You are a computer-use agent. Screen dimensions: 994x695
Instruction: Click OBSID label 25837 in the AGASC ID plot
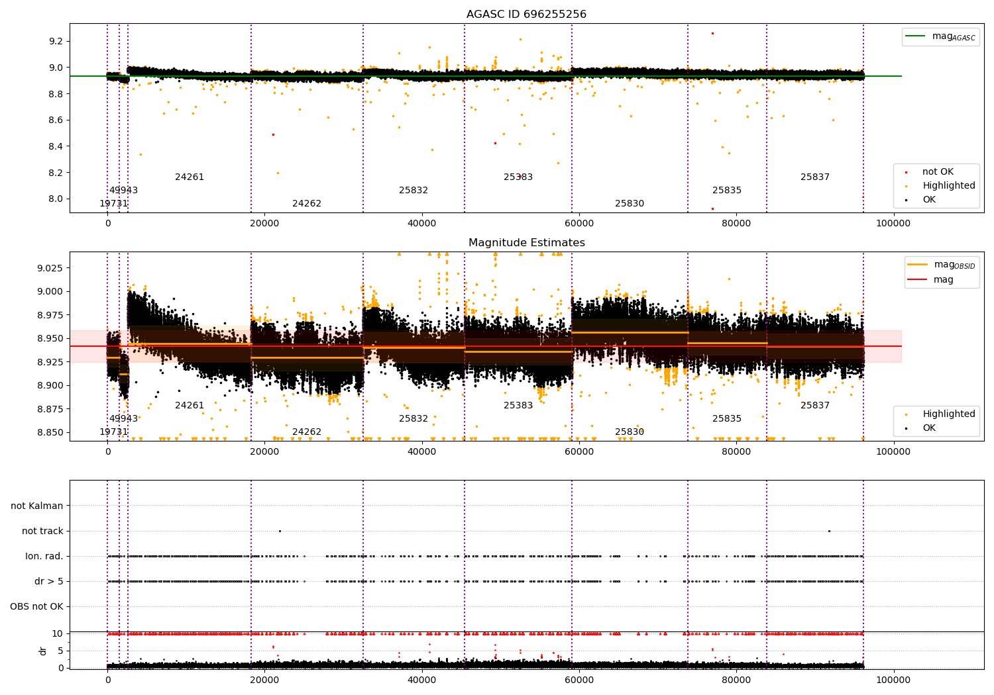815,177
